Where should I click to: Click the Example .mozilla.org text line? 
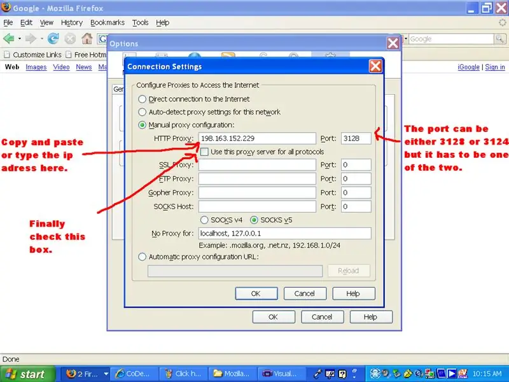(269, 245)
